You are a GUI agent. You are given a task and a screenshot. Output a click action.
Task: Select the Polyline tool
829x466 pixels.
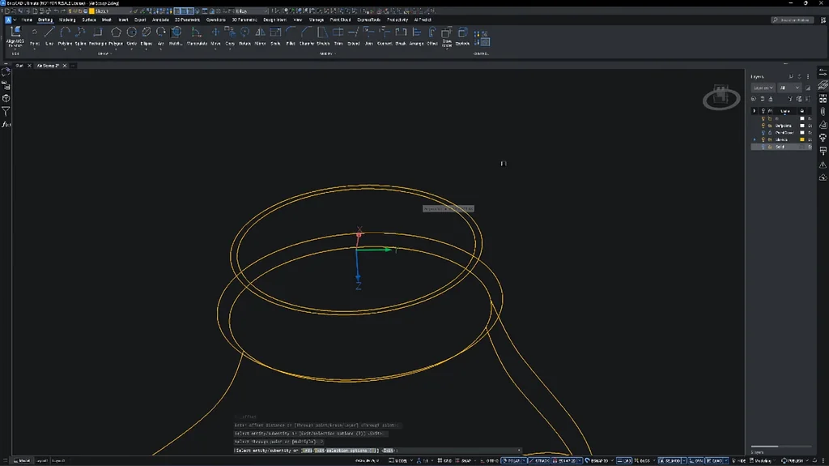tap(65, 36)
